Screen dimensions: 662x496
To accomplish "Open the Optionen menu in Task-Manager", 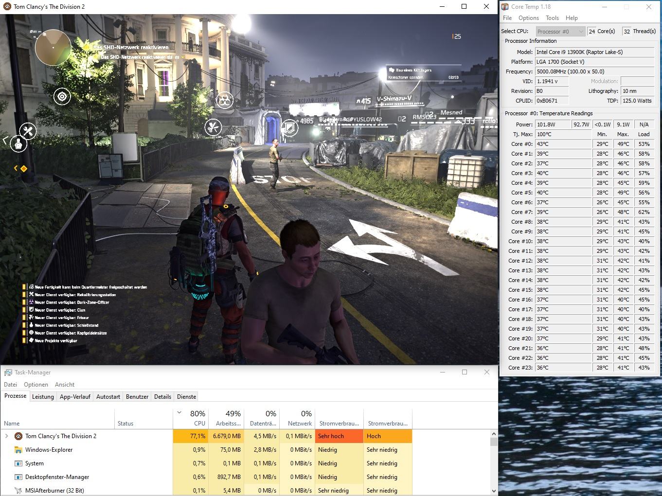I will [36, 384].
